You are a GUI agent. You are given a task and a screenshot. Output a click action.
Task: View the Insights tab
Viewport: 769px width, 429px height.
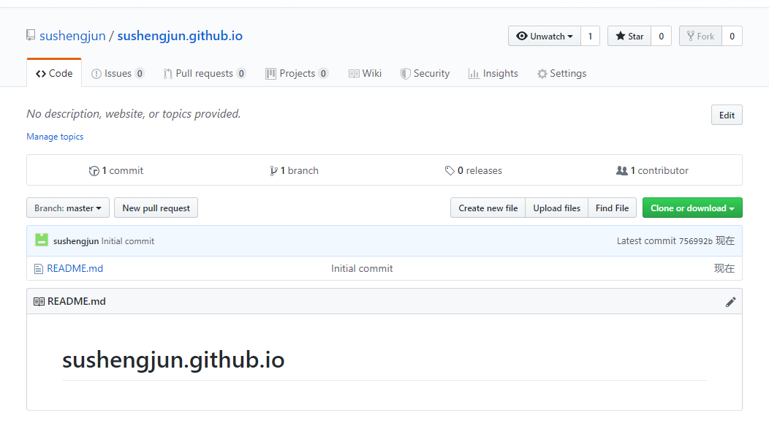coord(493,74)
